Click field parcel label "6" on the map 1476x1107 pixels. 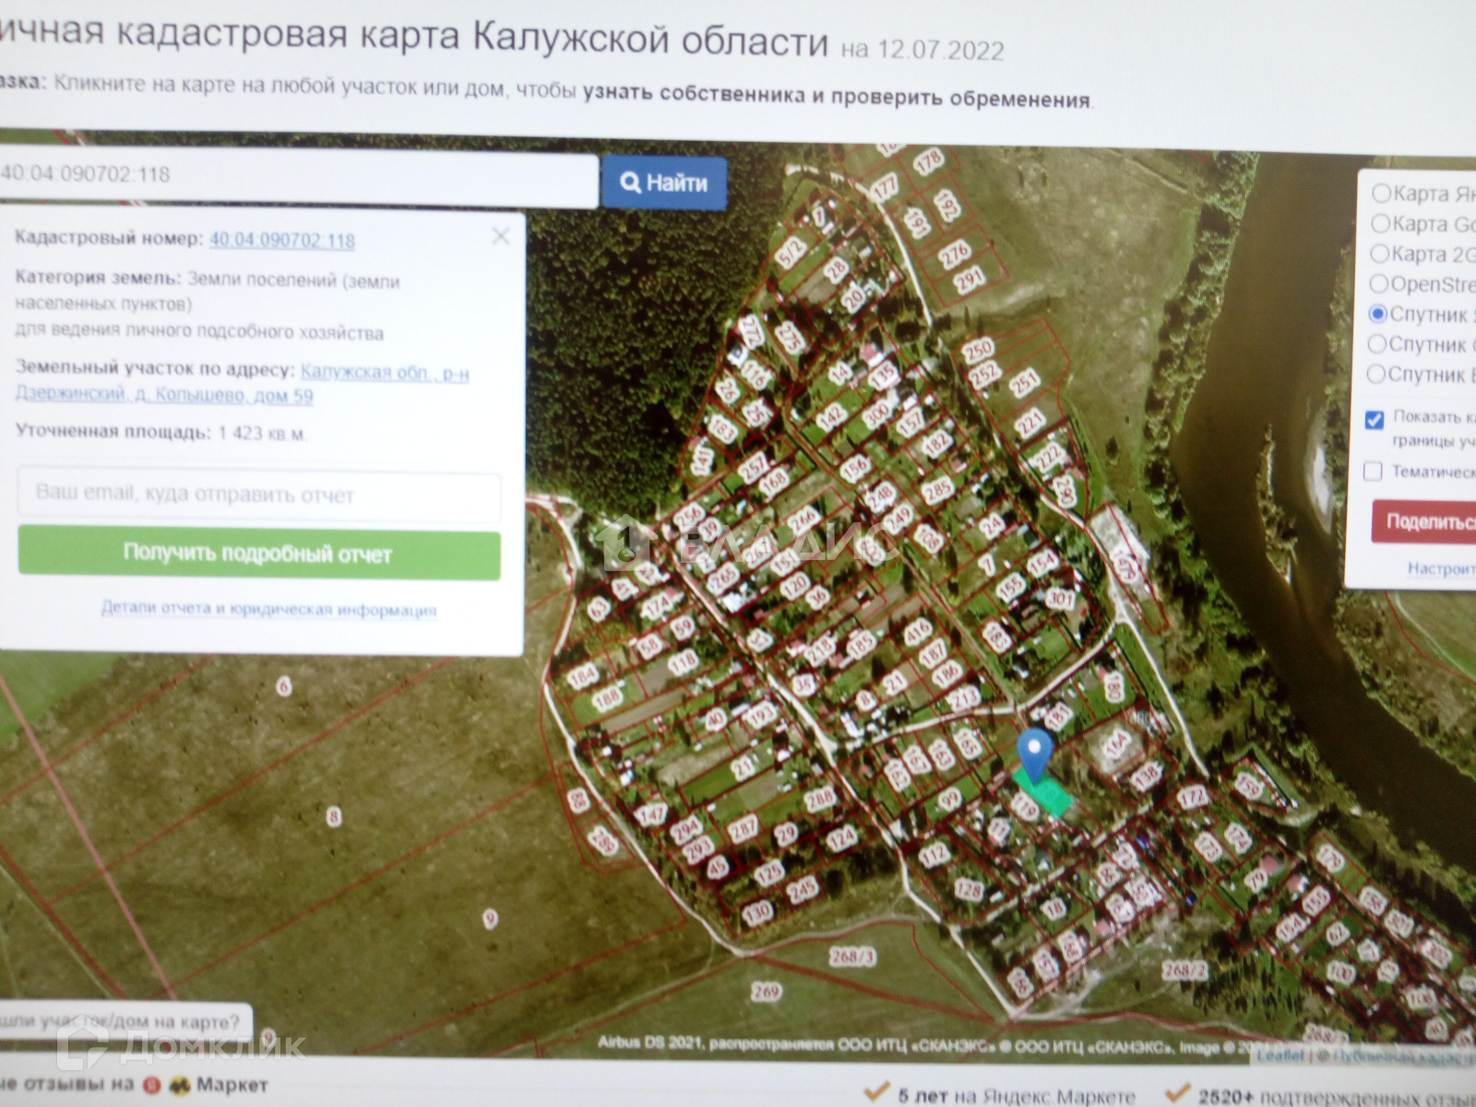point(284,686)
